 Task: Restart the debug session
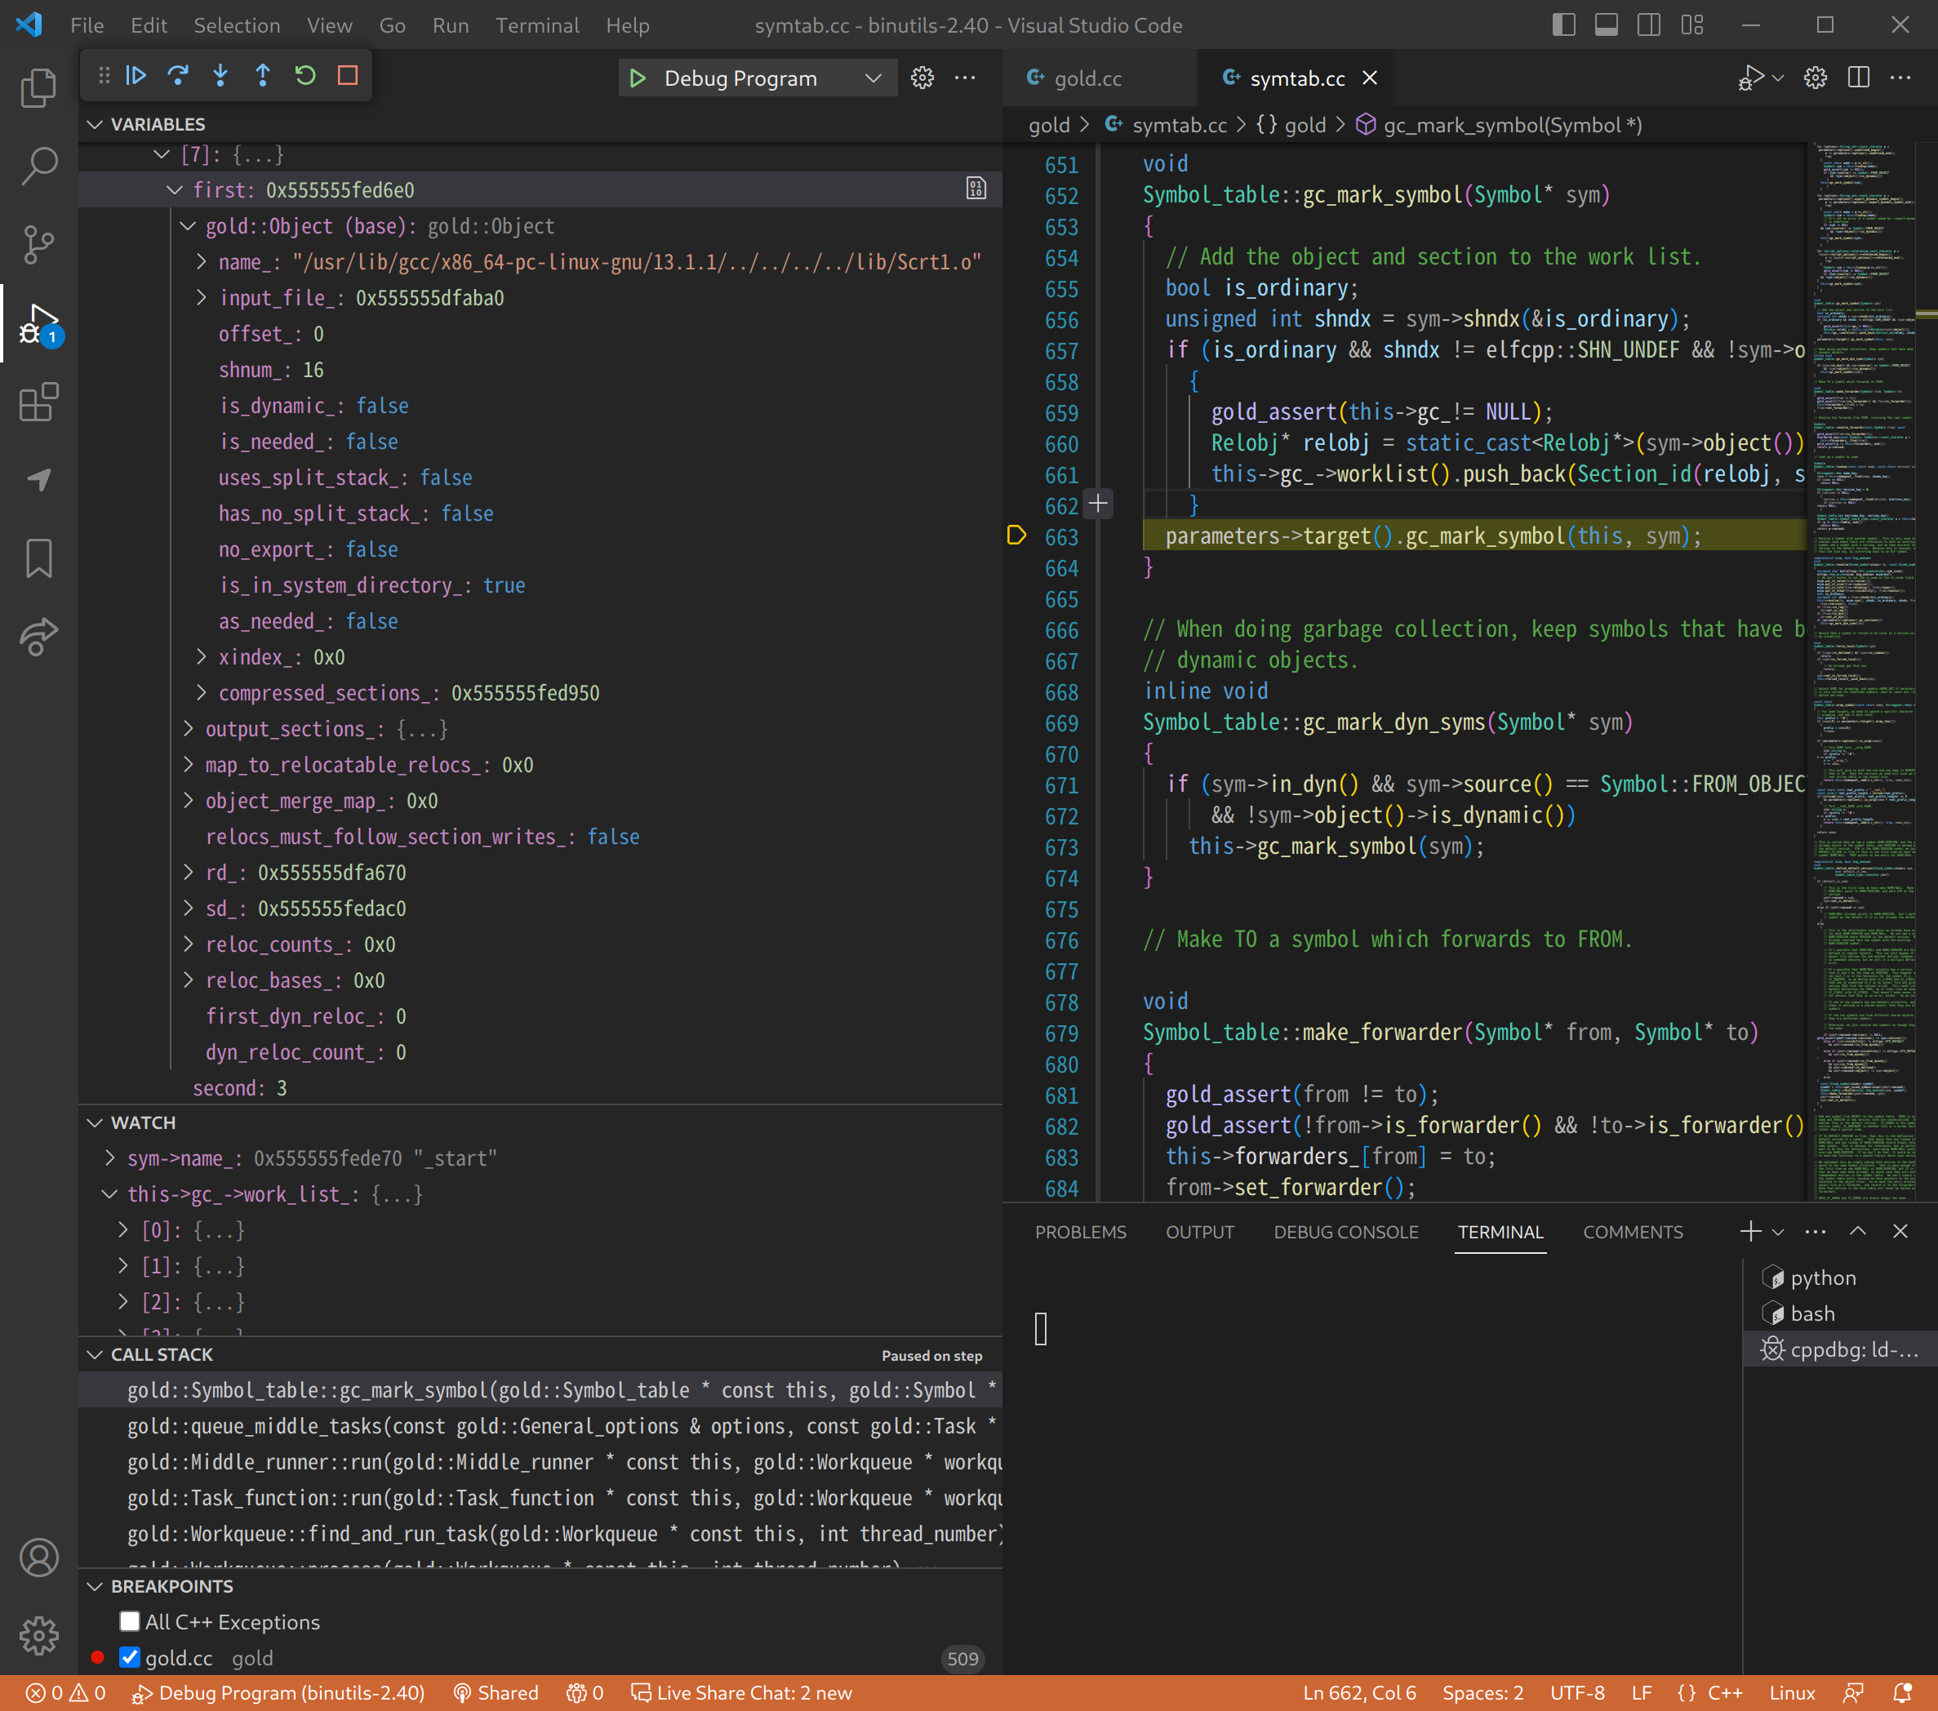(x=305, y=76)
